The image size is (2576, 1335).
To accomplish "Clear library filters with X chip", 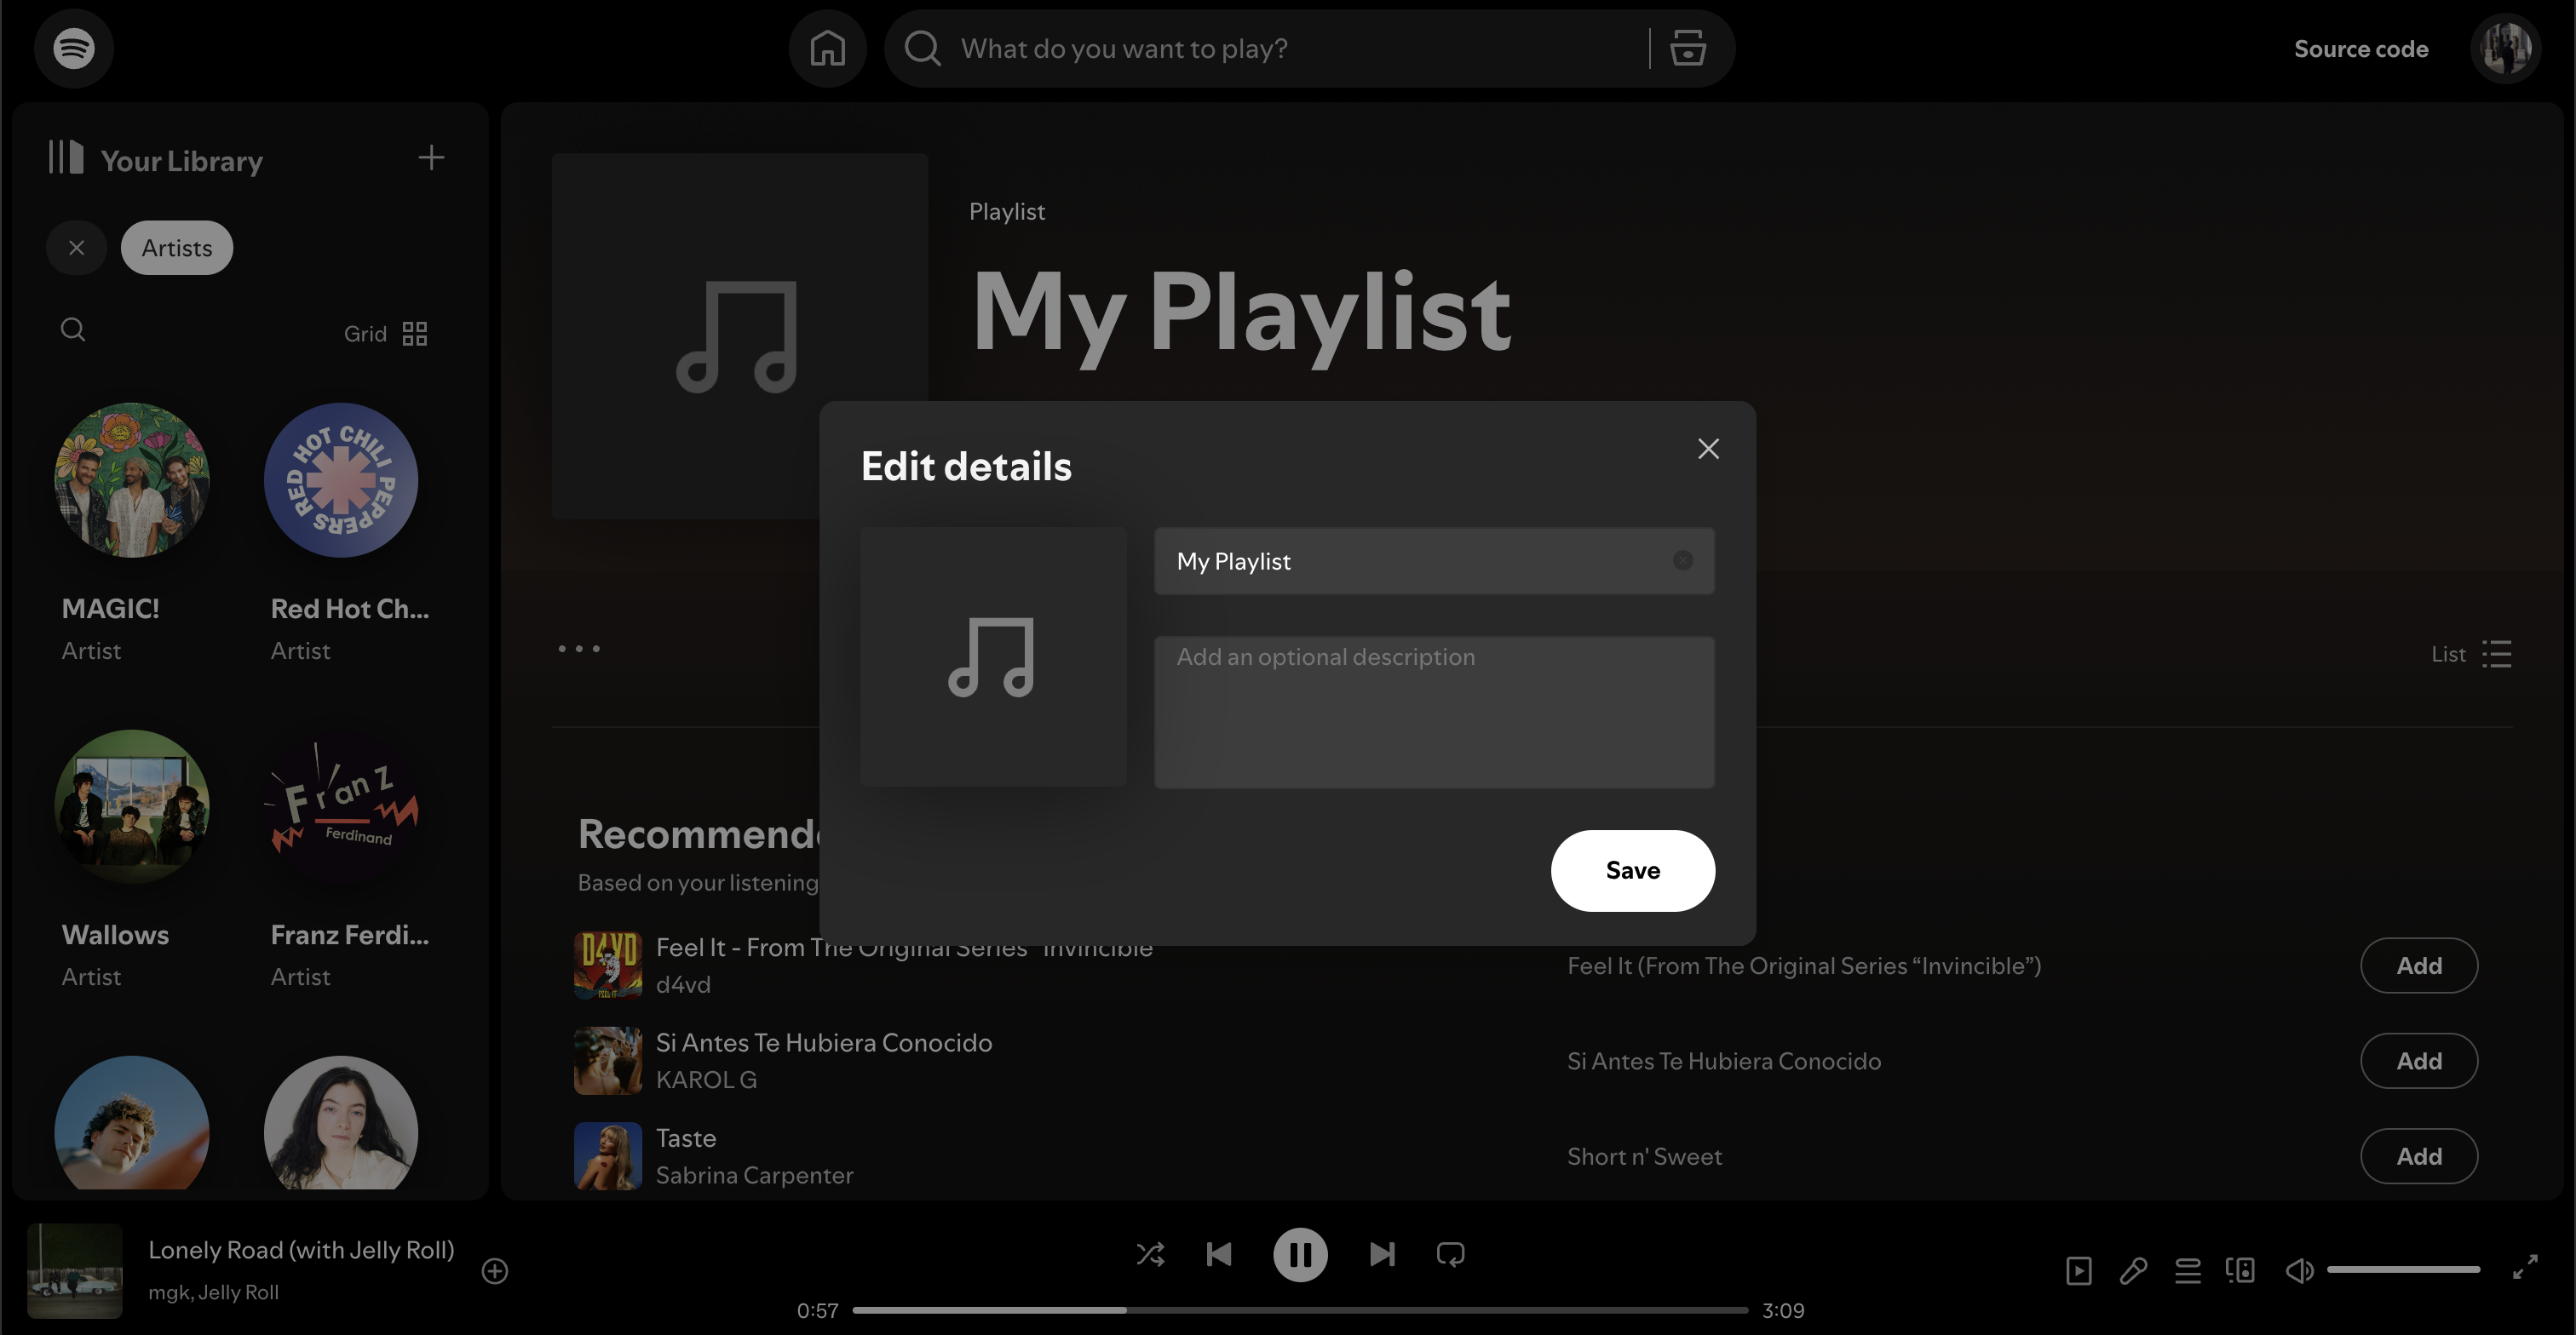I will [x=76, y=248].
